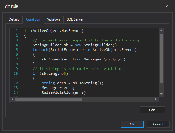Open the Violation tab
This screenshot has height=133, width=175.
54,19
